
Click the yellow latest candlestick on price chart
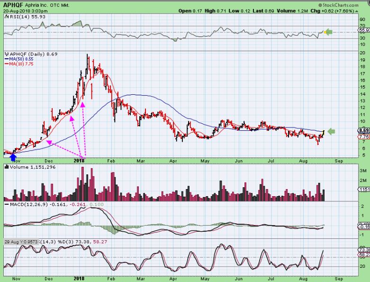click(x=324, y=133)
